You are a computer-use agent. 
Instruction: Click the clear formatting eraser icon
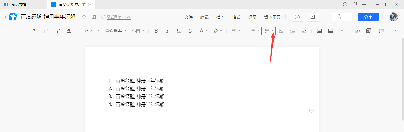tap(69, 31)
